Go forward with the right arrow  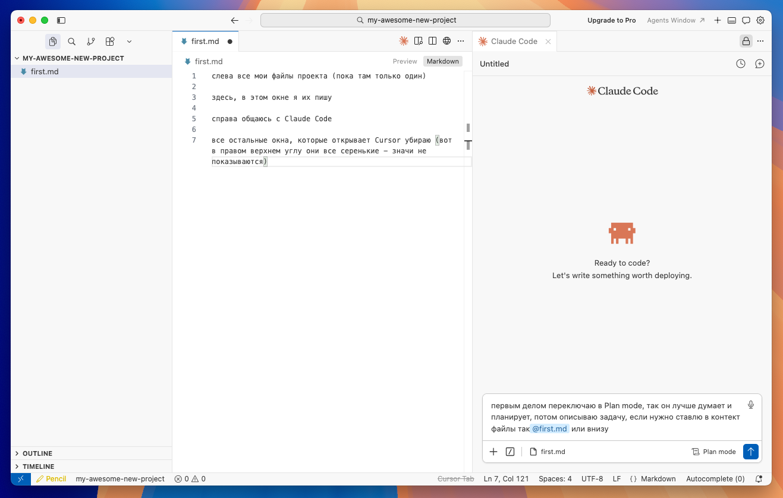coord(249,20)
